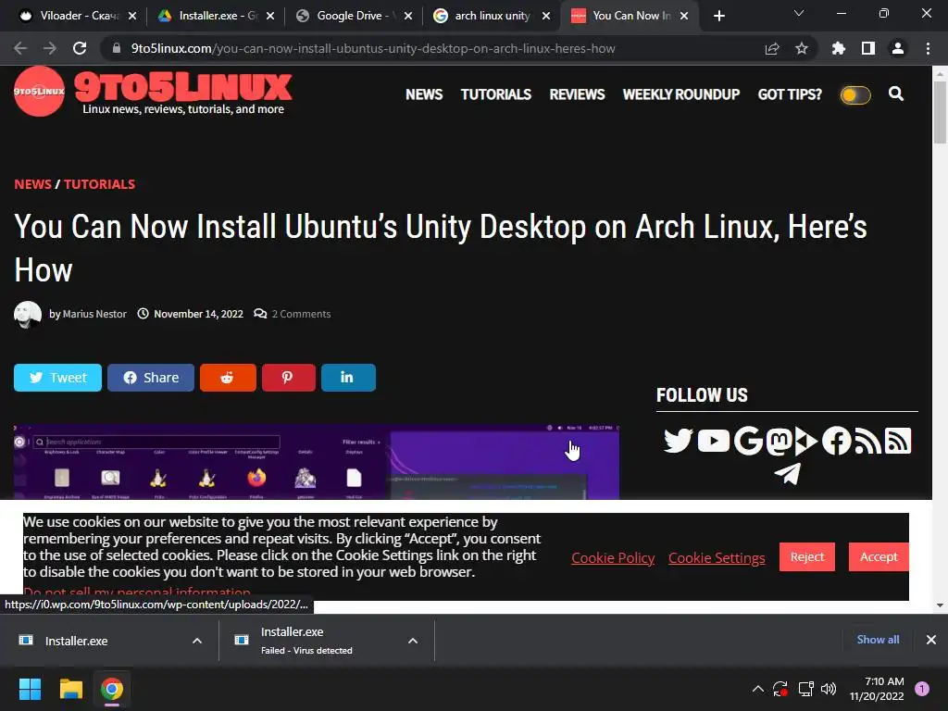Click the NEWS category breadcrumb link
Screen dimensions: 948x711
tap(32, 184)
